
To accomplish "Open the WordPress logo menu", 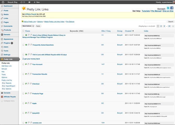I will click(3, 2).
